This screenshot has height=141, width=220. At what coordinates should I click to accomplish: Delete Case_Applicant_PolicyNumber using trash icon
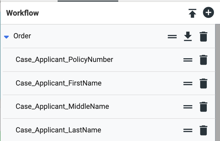tap(203, 60)
